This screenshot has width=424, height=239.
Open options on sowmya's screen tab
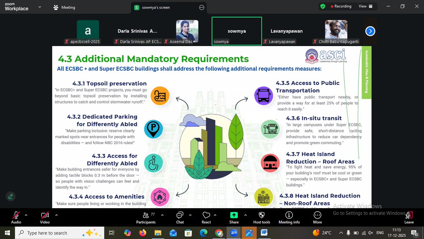click(202, 7)
